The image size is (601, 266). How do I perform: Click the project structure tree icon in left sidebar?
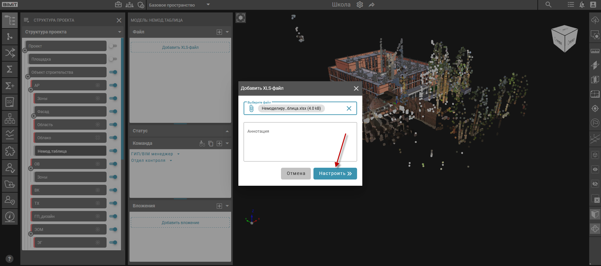10,20
